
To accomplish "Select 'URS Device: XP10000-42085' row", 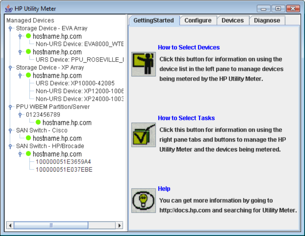I will 75,83.
